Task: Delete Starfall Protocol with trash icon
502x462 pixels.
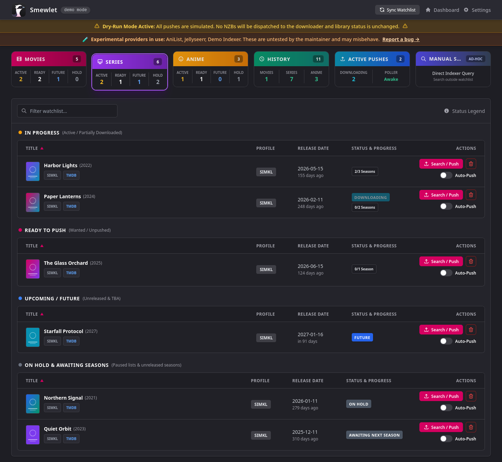Action: pos(471,330)
